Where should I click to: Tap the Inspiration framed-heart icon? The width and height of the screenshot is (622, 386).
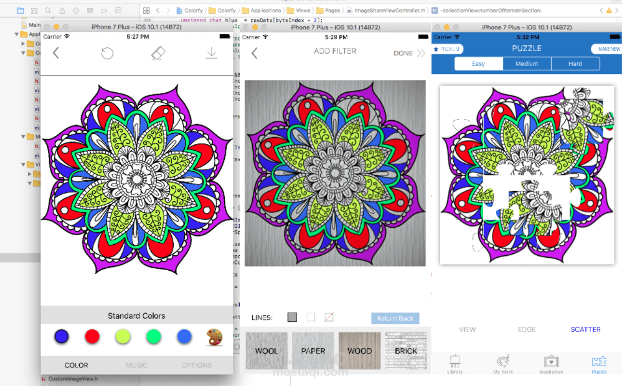click(x=551, y=363)
